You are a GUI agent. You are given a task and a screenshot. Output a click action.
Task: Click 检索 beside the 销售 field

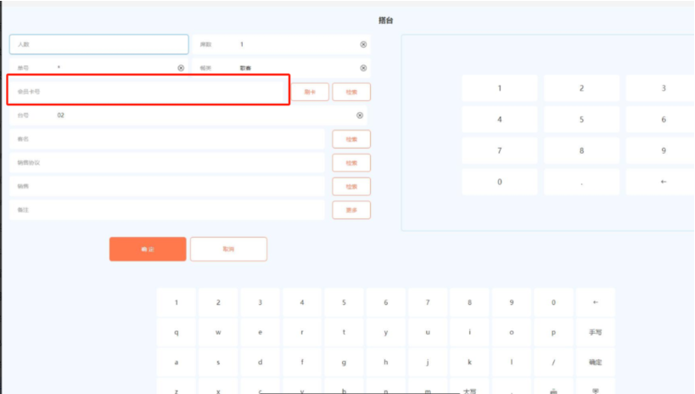pyautogui.click(x=350, y=186)
